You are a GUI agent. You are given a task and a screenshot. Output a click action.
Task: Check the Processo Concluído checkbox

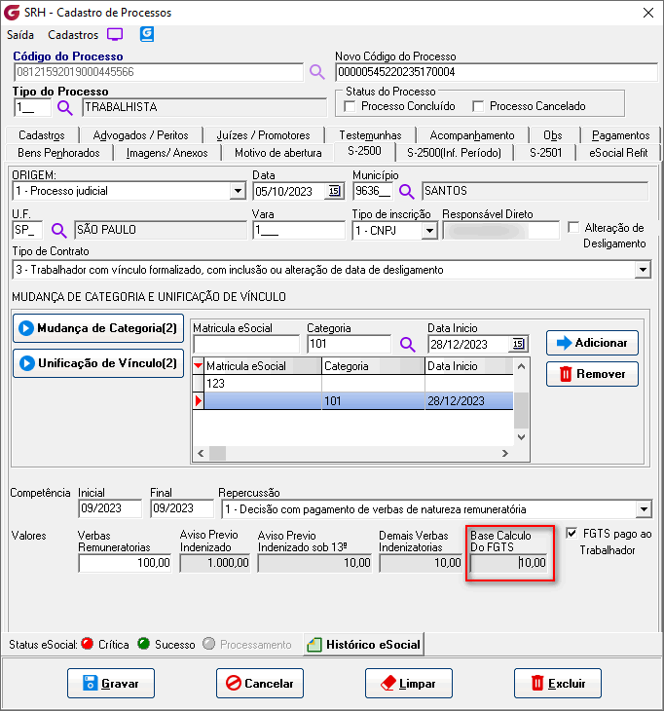[351, 106]
